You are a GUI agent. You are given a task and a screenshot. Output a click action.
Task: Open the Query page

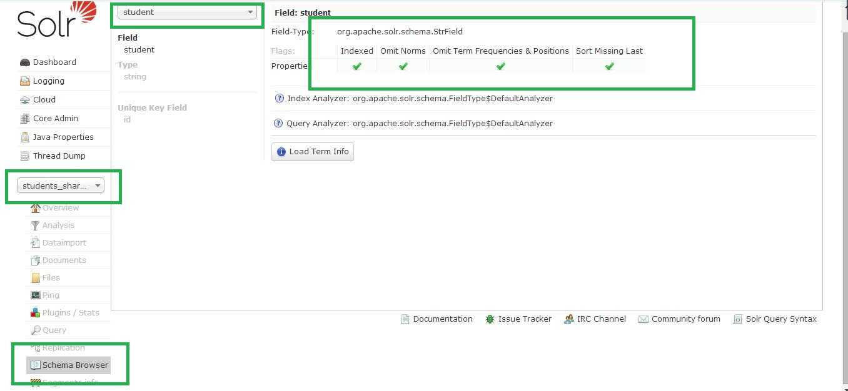click(54, 330)
